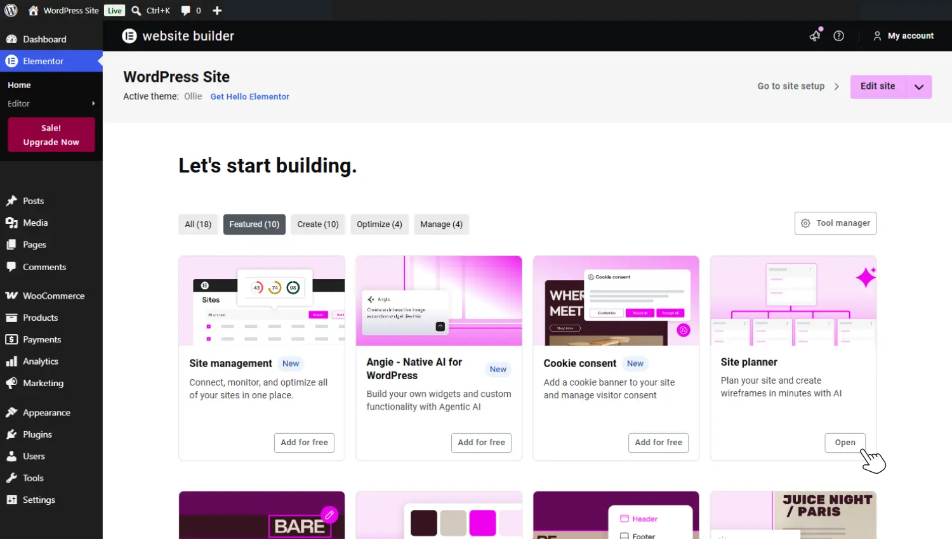Screen dimensions: 952x539
Task: Click the Live status badge
Action: coord(115,10)
